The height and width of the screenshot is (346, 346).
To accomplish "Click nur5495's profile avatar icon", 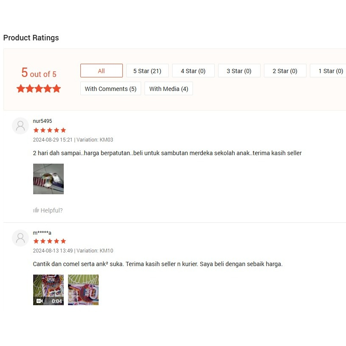I will click(x=20, y=126).
